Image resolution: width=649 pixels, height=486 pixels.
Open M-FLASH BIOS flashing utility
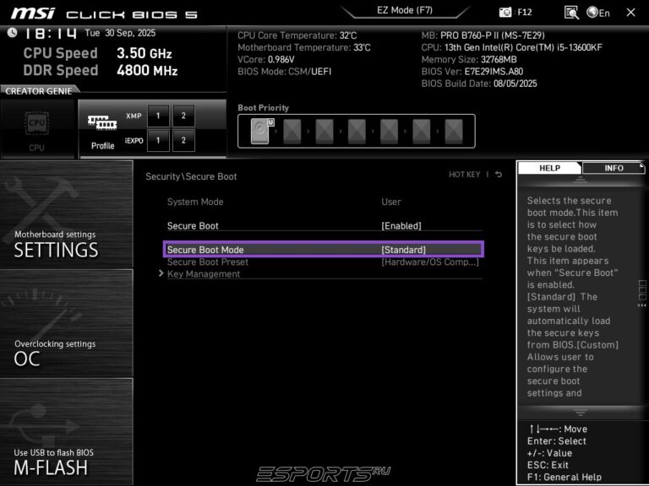point(66,432)
